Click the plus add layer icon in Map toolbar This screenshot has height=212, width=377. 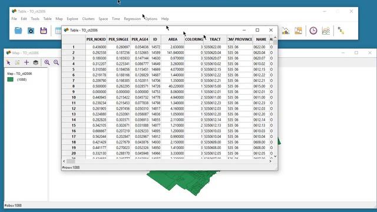click(x=27, y=62)
